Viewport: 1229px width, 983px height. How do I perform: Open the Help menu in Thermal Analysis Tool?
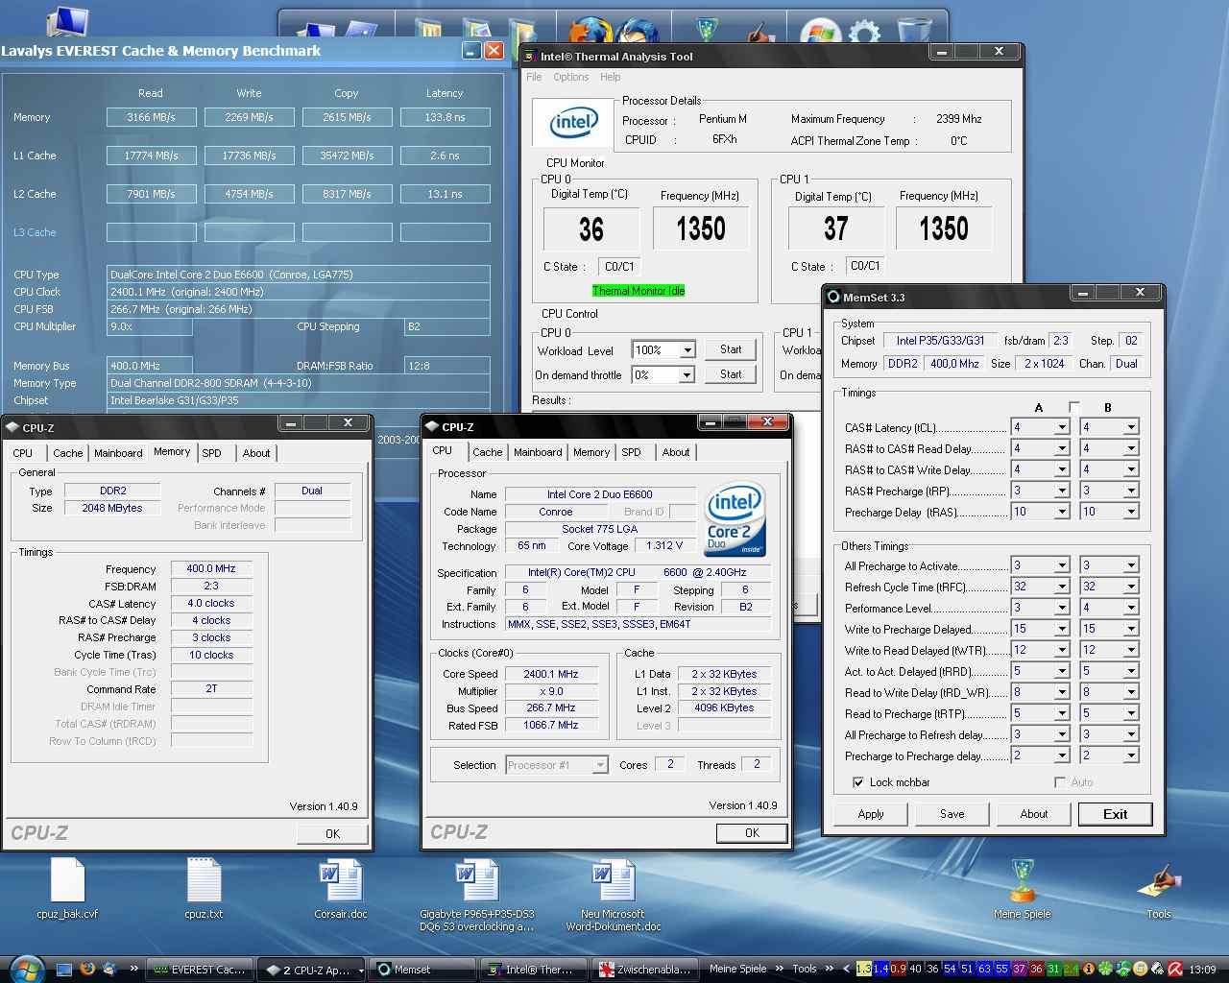pos(610,77)
